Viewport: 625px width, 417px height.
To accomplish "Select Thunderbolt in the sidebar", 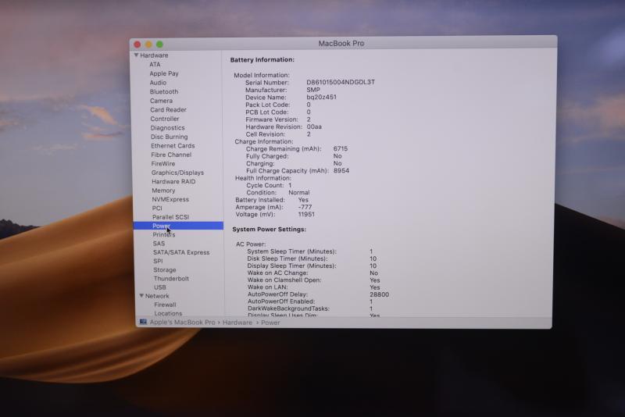I will coord(171,279).
